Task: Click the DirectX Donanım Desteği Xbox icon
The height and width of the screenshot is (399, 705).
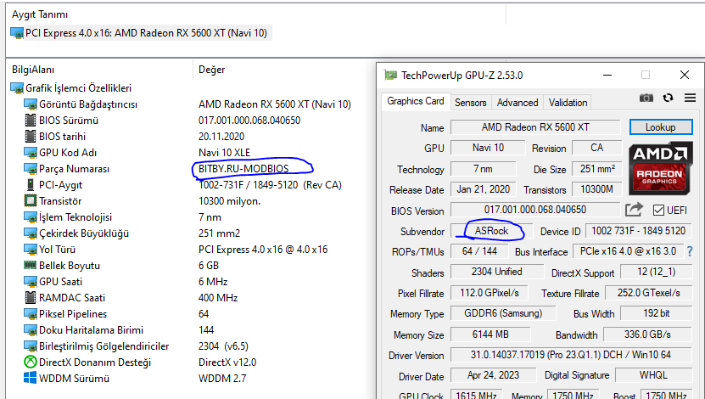Action: tap(31, 362)
